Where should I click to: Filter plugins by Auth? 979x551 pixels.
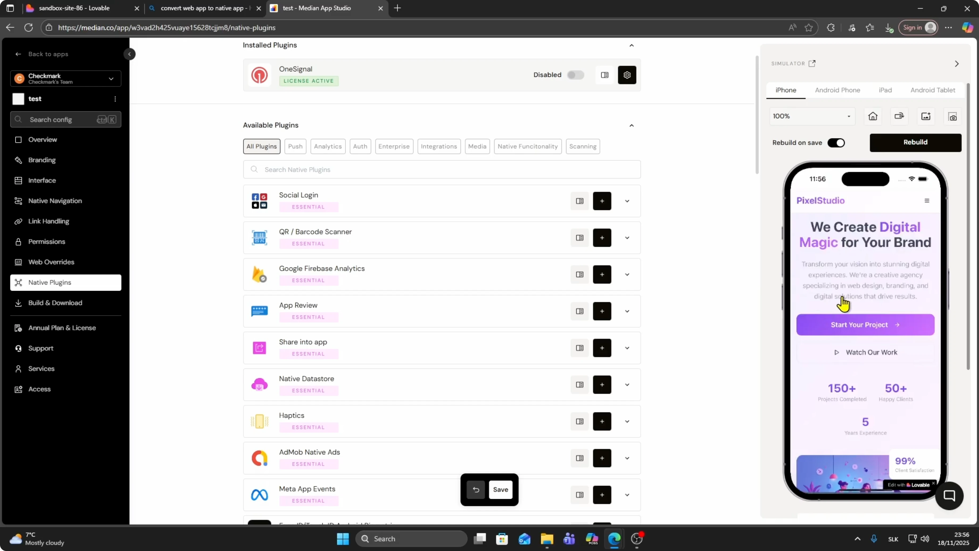[360, 146]
